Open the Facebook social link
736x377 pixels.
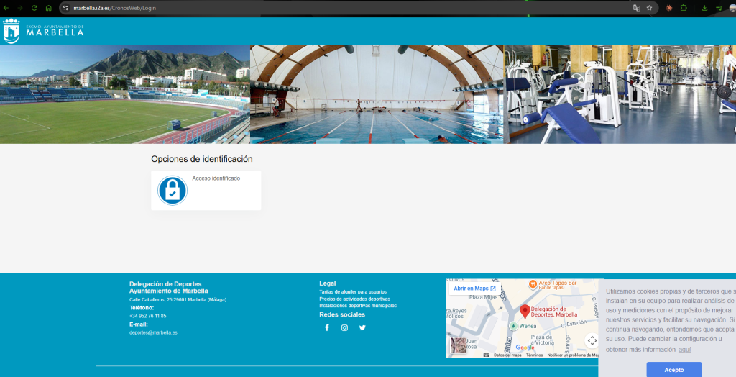(x=327, y=327)
